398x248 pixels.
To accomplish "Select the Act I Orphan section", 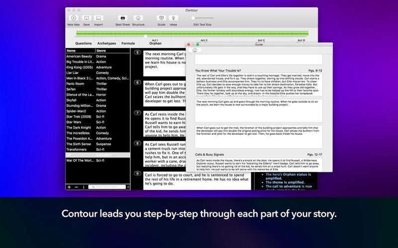I will click(x=155, y=42).
